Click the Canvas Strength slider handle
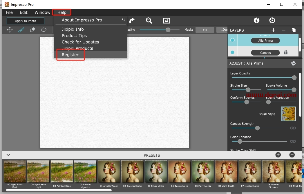Image resolution: width=304 pixels, height=194 pixels. pos(257,128)
